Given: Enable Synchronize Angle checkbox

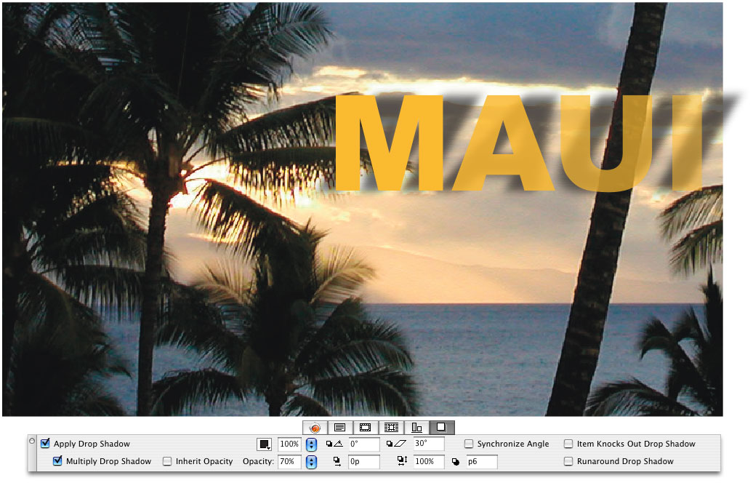Looking at the screenshot, I should pos(469,444).
